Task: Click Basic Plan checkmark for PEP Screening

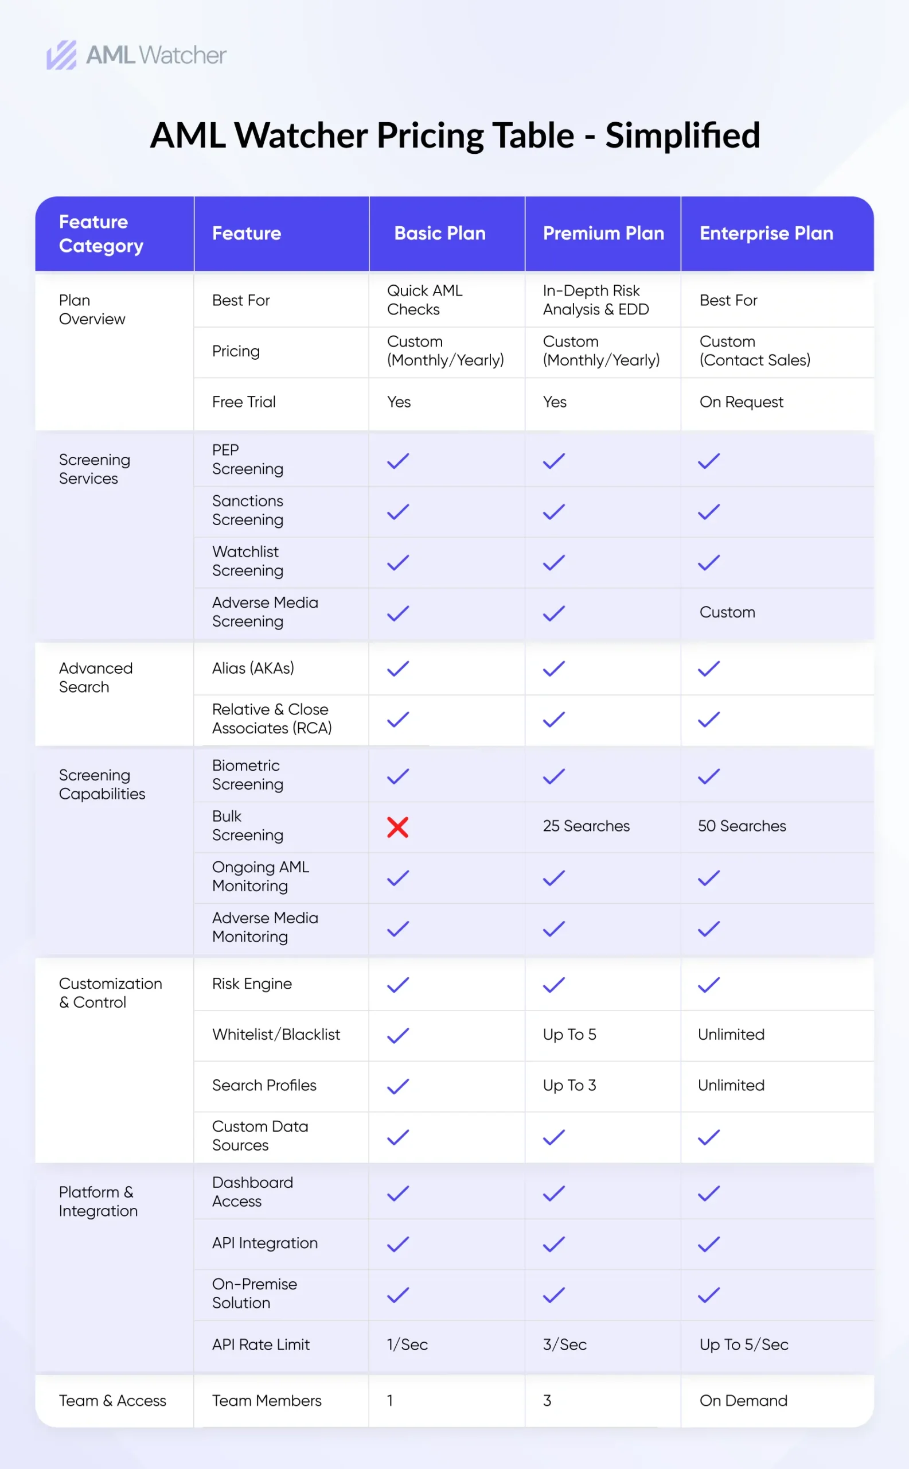Action: [397, 461]
